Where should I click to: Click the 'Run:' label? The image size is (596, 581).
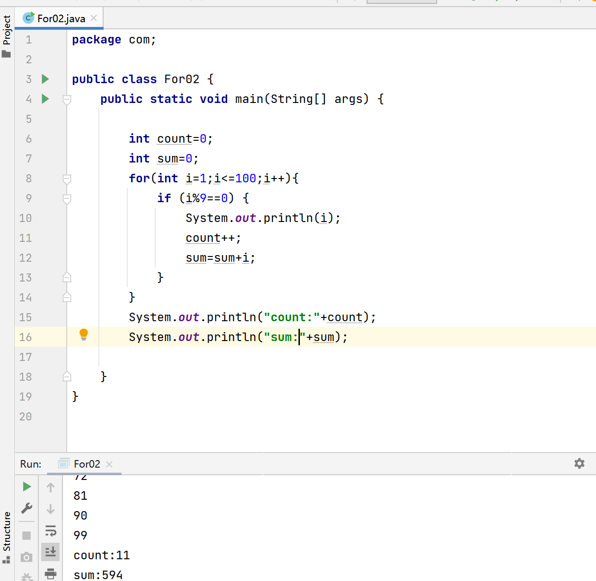(x=31, y=464)
